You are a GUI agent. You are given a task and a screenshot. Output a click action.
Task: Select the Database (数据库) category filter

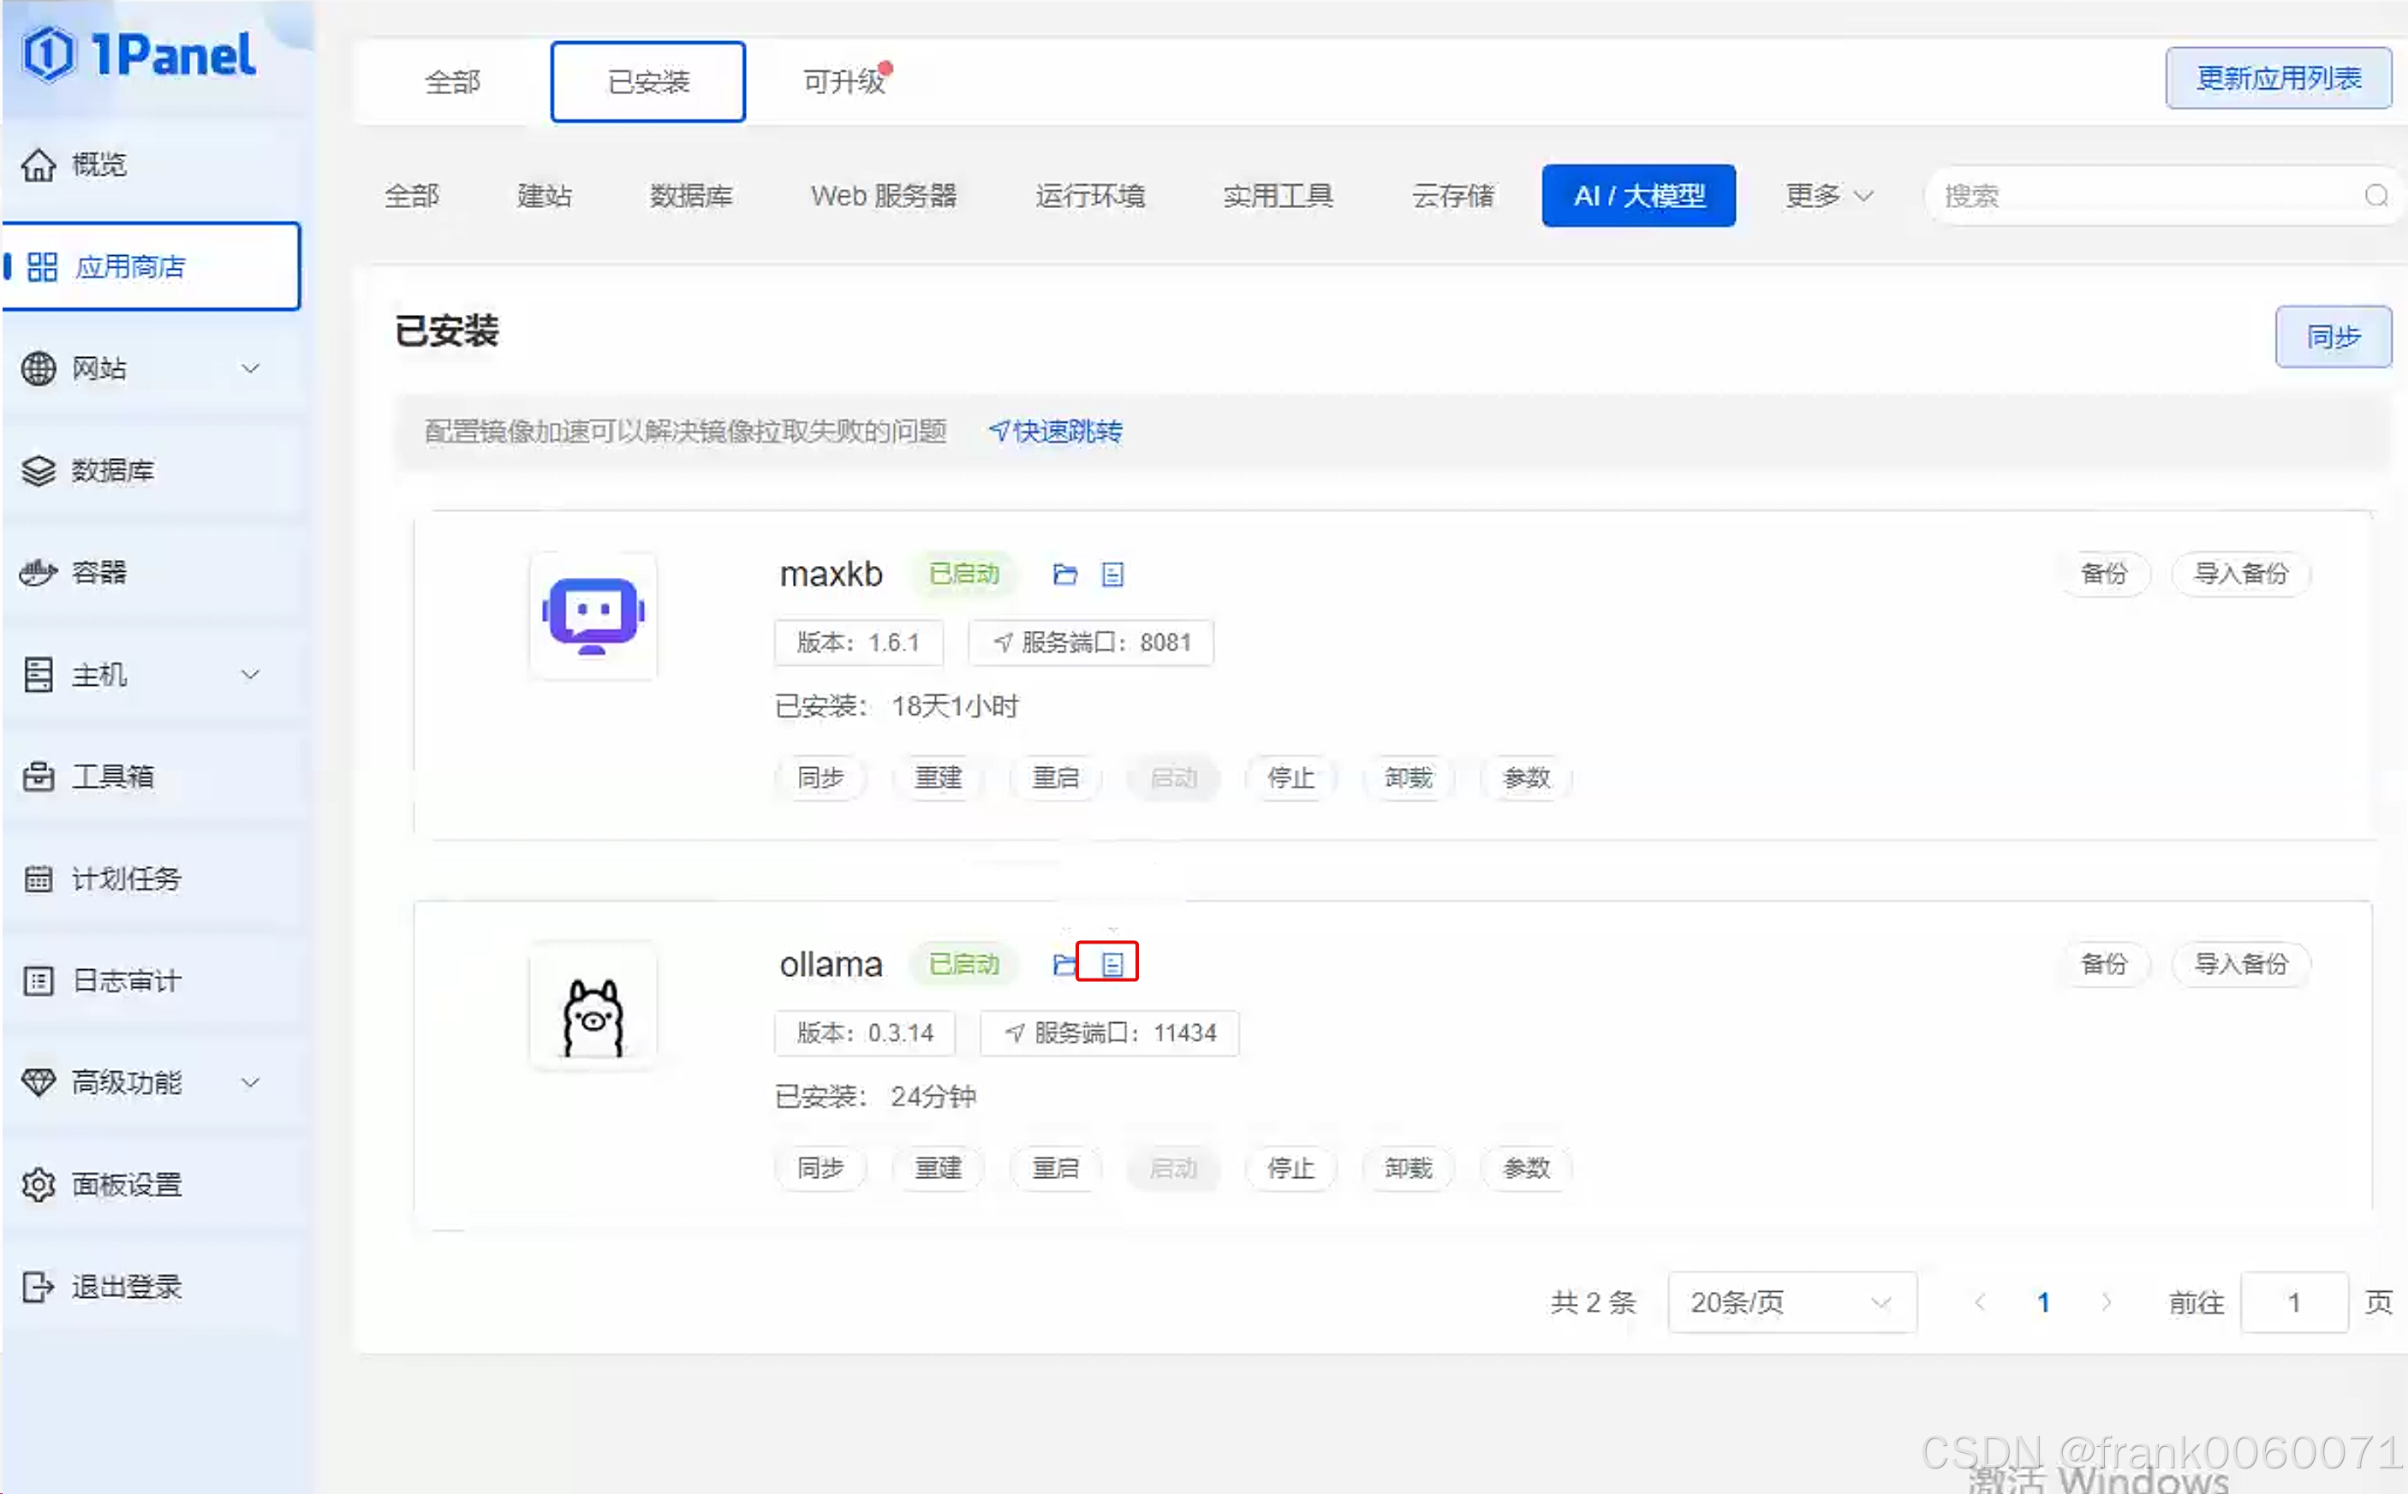tap(691, 196)
